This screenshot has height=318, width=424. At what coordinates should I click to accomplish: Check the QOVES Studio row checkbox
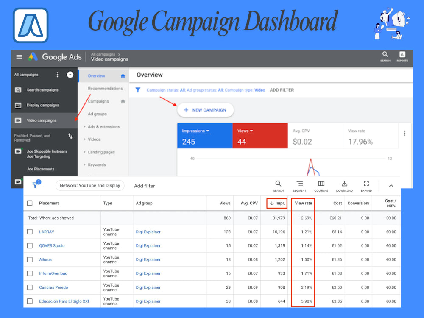[x=30, y=245]
